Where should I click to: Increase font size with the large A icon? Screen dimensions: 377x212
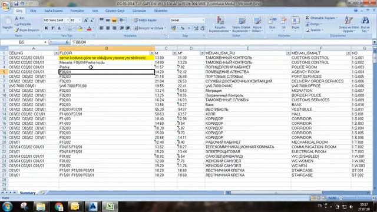coord(86,21)
